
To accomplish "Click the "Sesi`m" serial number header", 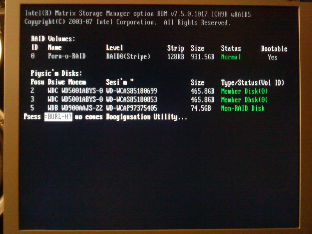I will click(120, 82).
